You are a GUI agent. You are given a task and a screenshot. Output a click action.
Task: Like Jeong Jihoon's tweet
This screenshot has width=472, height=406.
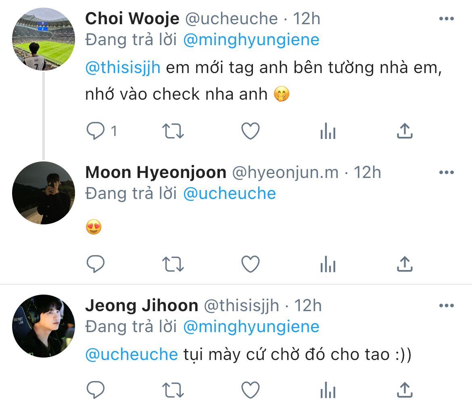pos(250,390)
